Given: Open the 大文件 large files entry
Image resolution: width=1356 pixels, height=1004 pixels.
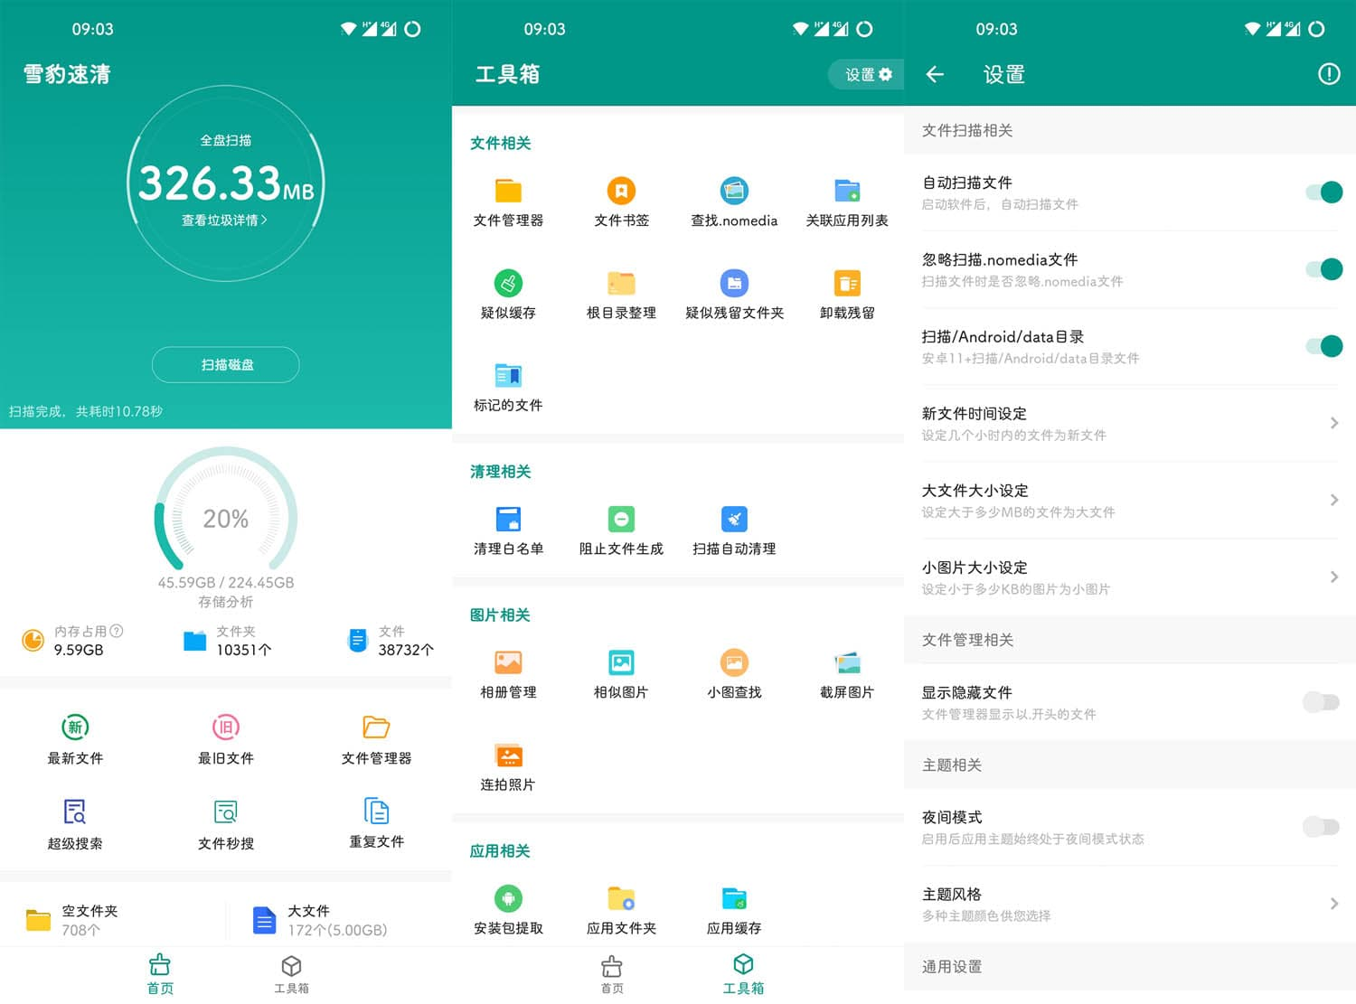Looking at the screenshot, I should 309,919.
